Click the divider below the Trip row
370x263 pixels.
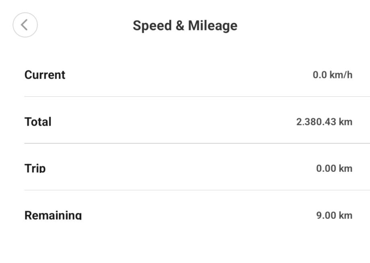[x=197, y=190]
